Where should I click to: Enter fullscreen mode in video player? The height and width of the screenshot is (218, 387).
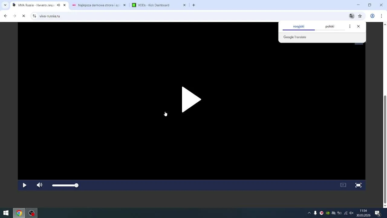pyautogui.click(x=358, y=185)
